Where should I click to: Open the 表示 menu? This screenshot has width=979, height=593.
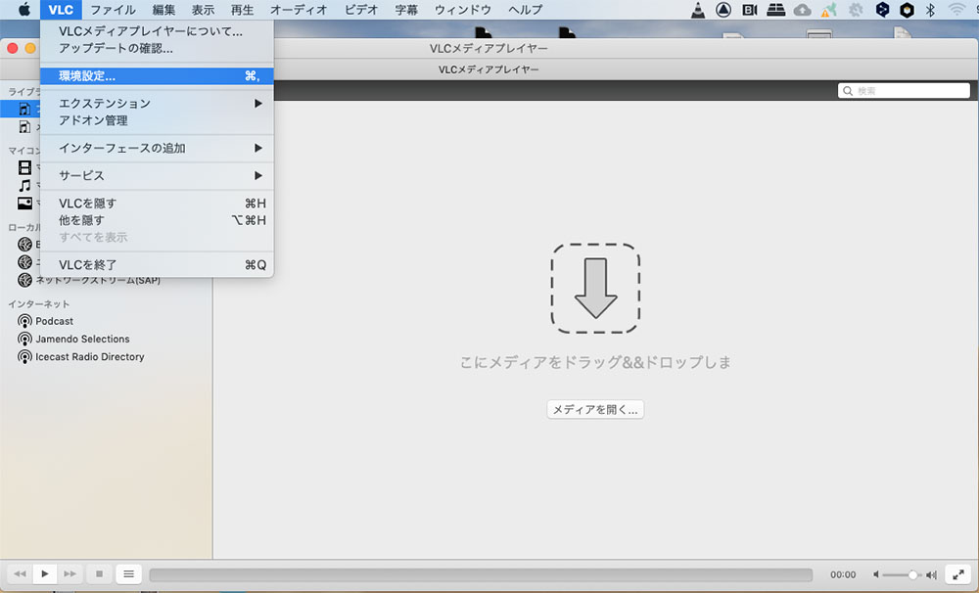[x=203, y=10]
